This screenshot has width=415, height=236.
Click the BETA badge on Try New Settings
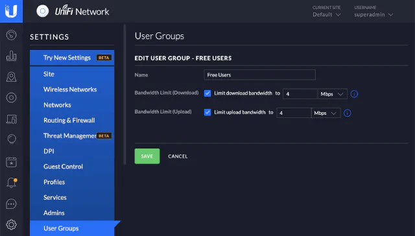104,58
